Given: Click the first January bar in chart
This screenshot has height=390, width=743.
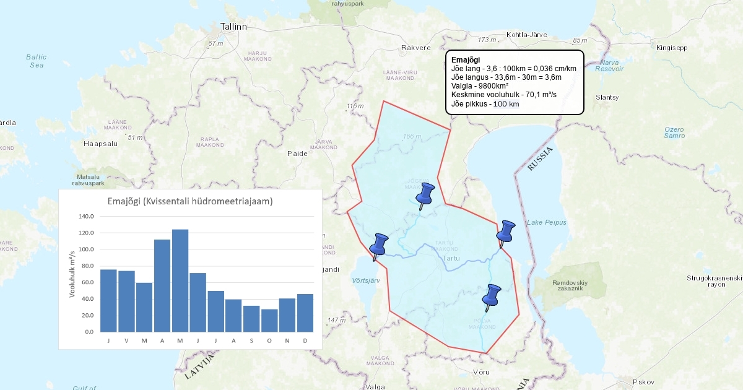Looking at the screenshot, I should pos(108,300).
